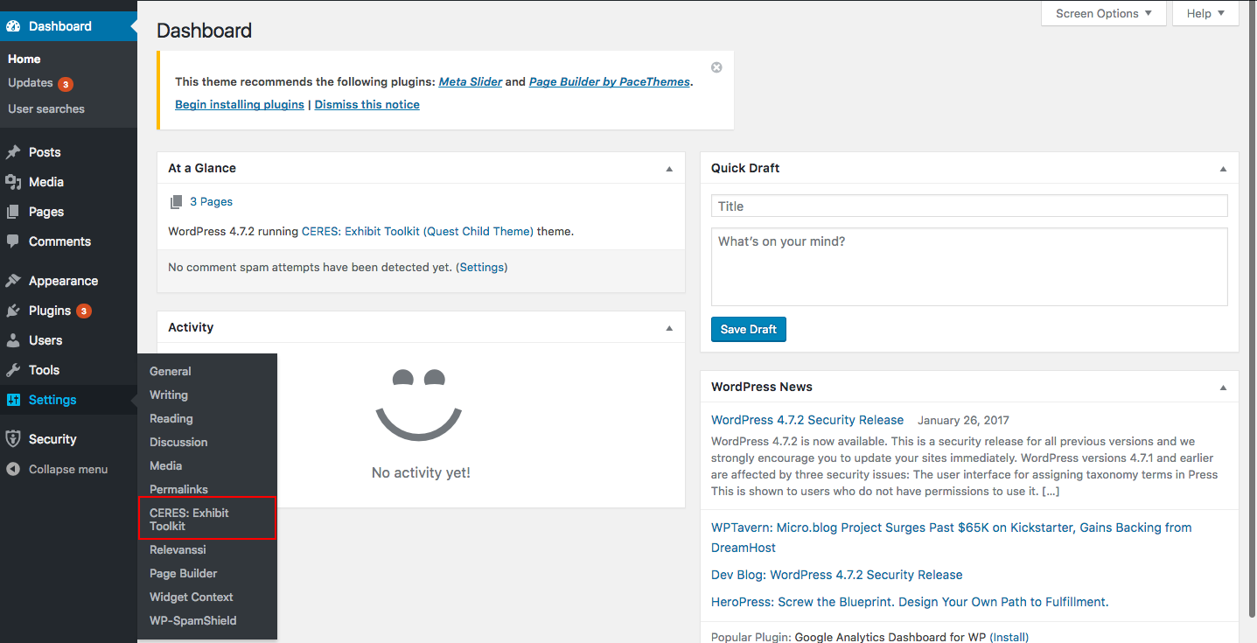Click the Users person icon
This screenshot has height=643, width=1257.
click(x=13, y=340)
